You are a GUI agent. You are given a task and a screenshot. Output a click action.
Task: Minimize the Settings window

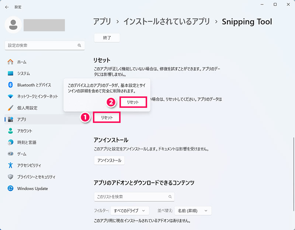point(262,4)
